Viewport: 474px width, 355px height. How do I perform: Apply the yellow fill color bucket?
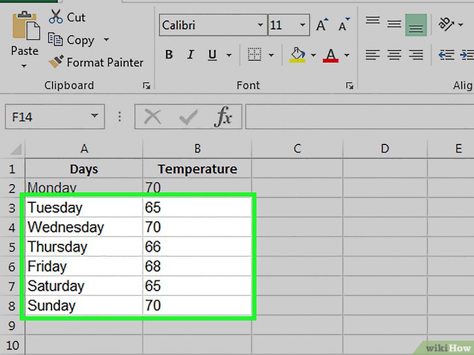point(298,55)
